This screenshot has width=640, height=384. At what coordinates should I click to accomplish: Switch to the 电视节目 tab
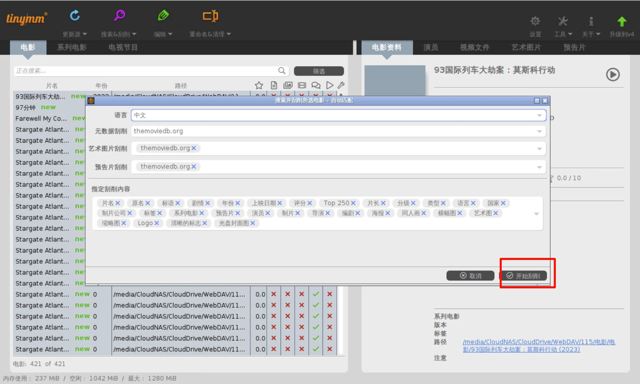click(x=123, y=47)
